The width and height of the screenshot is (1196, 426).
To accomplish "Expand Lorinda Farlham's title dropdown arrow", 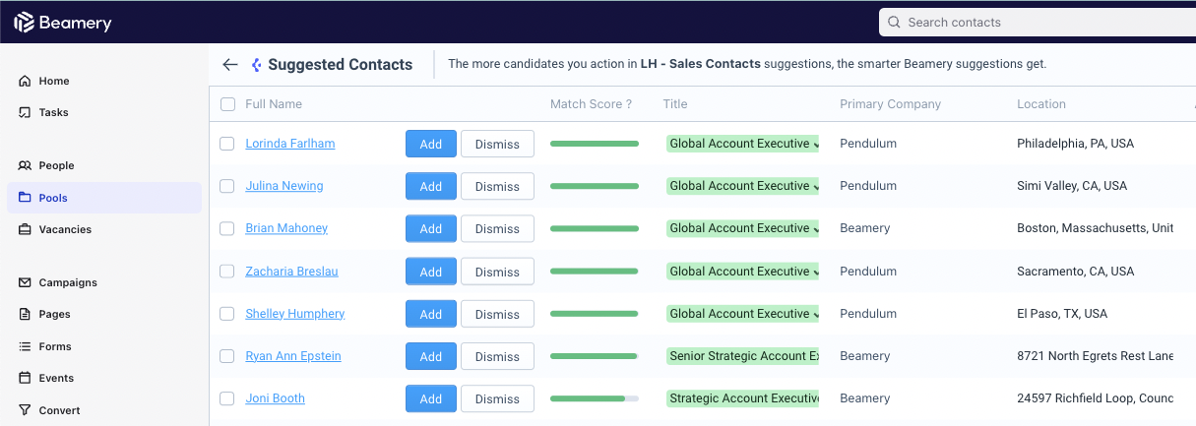I will [x=816, y=145].
